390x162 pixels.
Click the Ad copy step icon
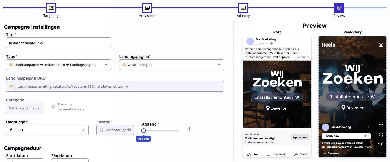243,8
